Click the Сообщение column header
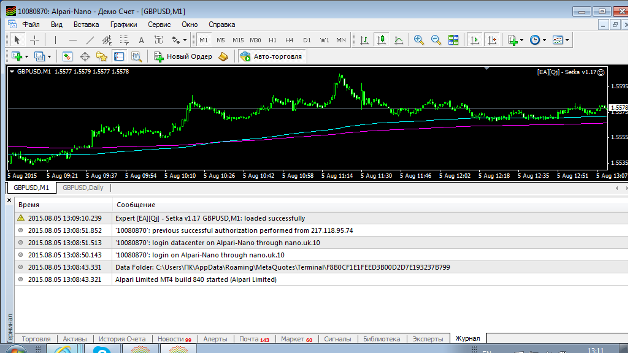Screen dimensions: 638x353 371,205
